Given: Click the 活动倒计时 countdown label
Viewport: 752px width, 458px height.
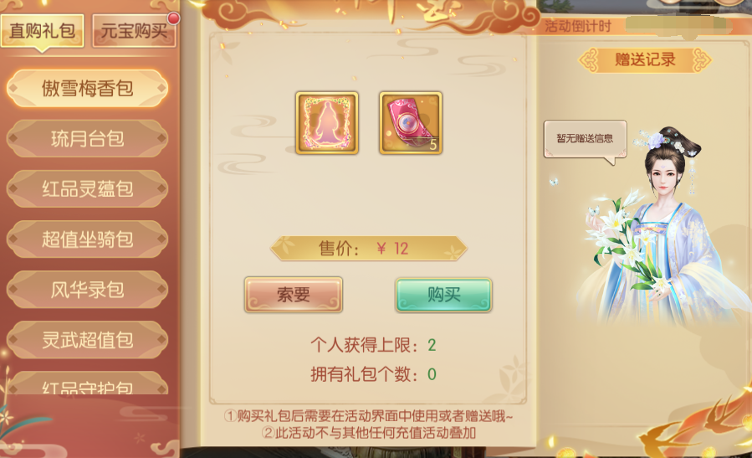Looking at the screenshot, I should click(578, 26).
